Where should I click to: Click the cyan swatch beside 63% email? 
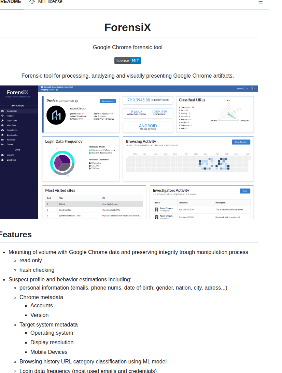[x=90, y=150]
